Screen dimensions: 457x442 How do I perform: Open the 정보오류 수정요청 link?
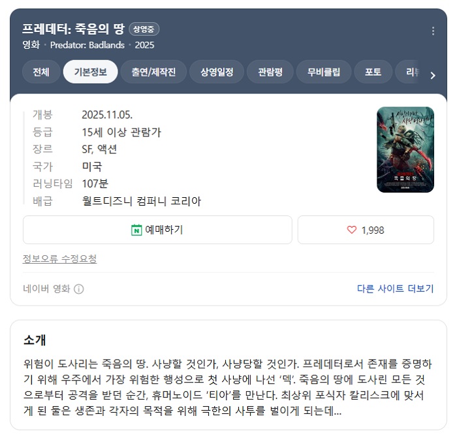pyautogui.click(x=59, y=259)
